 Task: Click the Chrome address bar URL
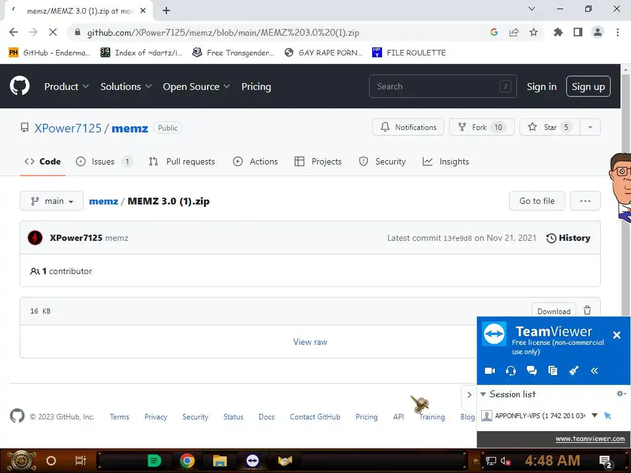tap(223, 33)
